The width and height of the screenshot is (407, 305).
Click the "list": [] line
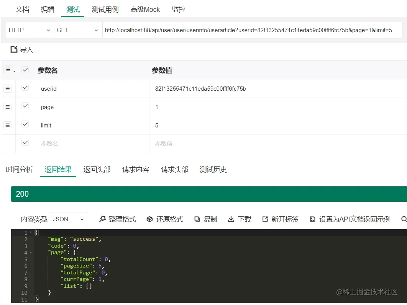76,286
